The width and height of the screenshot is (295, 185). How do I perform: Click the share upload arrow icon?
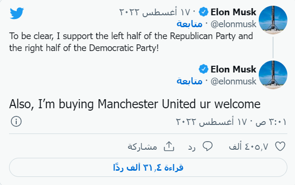point(169,146)
